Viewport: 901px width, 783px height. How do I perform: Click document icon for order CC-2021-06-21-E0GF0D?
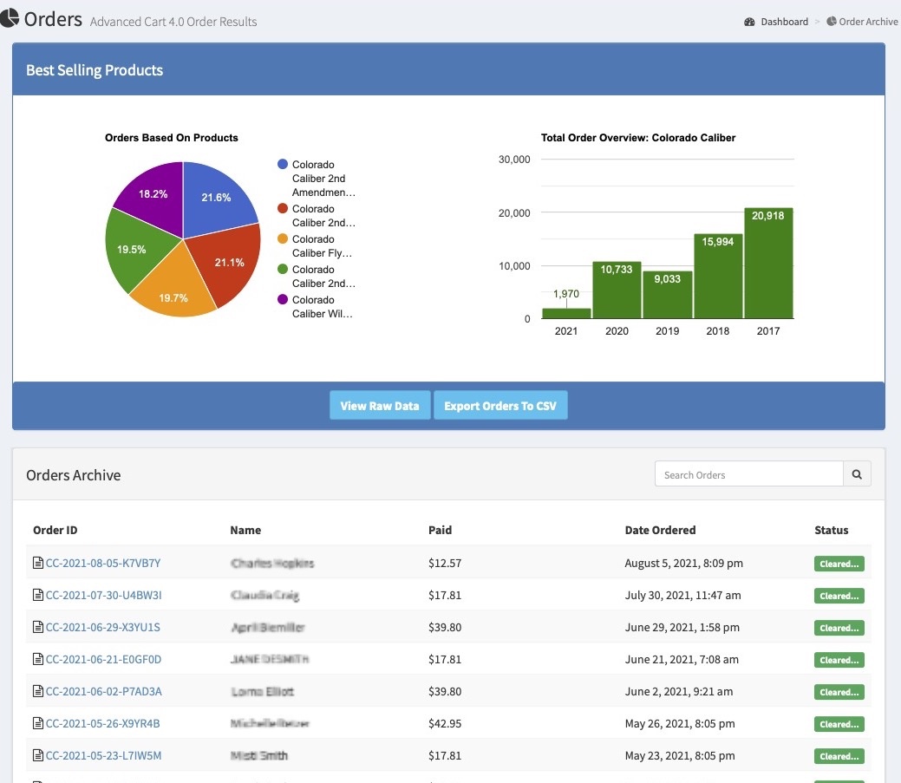[x=38, y=659]
